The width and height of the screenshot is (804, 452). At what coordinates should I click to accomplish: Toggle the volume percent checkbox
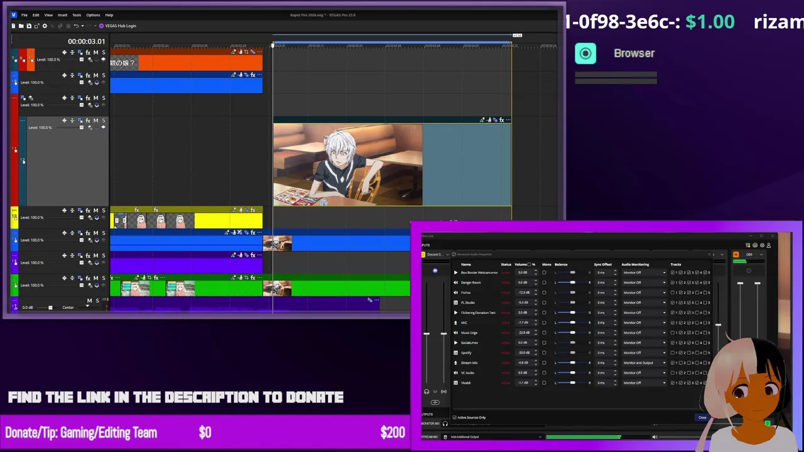[x=529, y=264]
